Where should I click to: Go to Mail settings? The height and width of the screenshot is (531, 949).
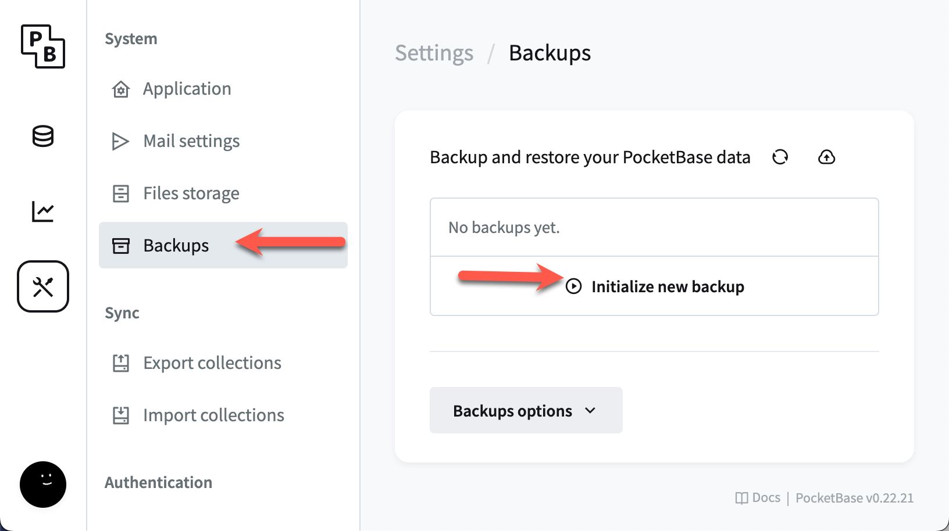point(191,141)
